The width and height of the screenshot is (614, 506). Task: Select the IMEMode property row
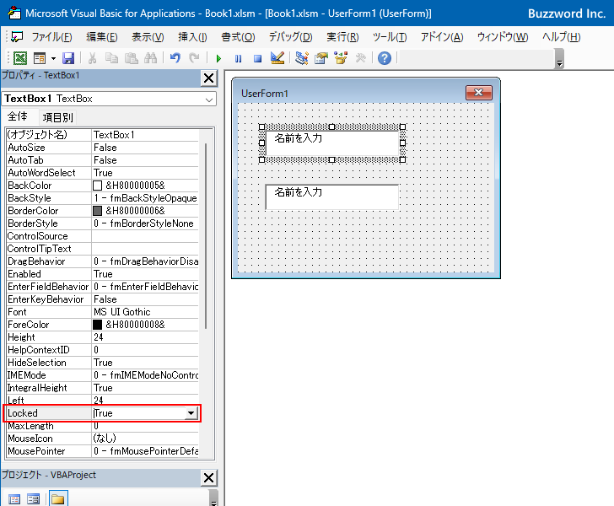[103, 375]
